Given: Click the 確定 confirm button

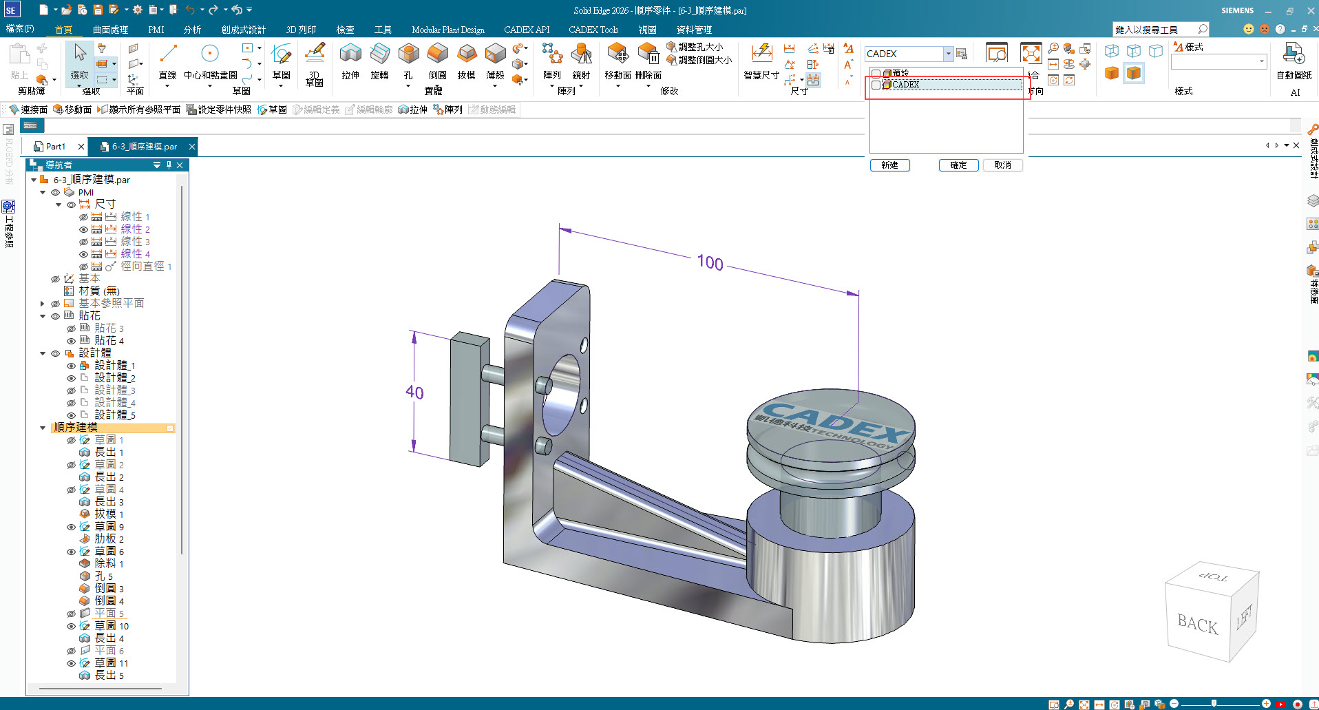Looking at the screenshot, I should tap(958, 165).
